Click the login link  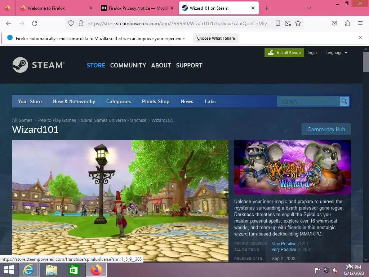(x=312, y=53)
